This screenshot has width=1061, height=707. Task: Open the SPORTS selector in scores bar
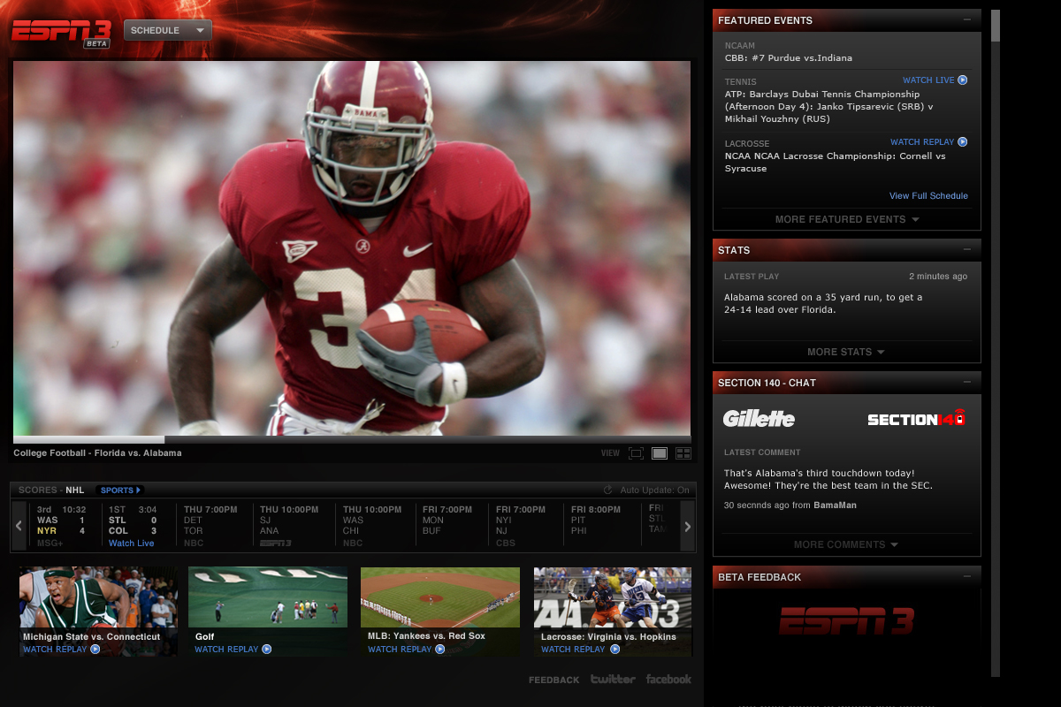click(120, 490)
